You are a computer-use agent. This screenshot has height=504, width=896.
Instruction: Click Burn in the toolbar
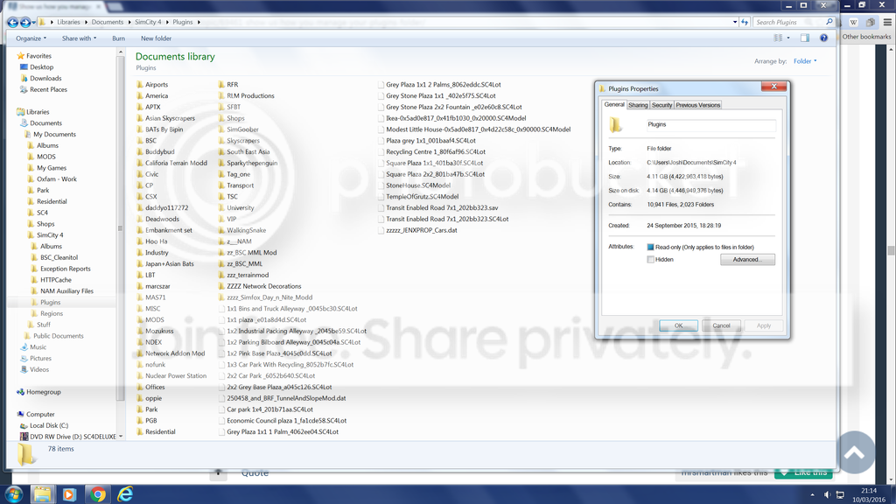(x=118, y=38)
